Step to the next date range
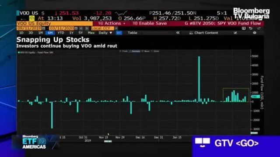This screenshot has width=280, height=157. [x=87, y=28]
